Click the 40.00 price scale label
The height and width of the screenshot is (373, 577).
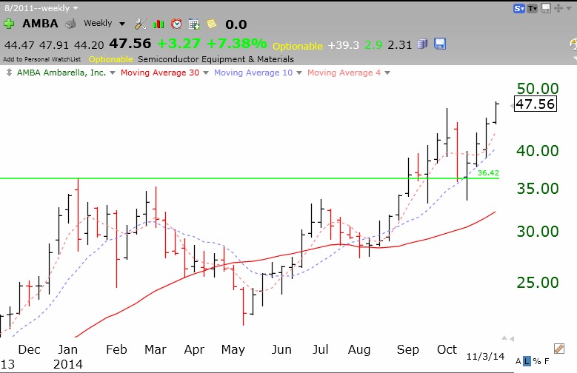tap(538, 151)
